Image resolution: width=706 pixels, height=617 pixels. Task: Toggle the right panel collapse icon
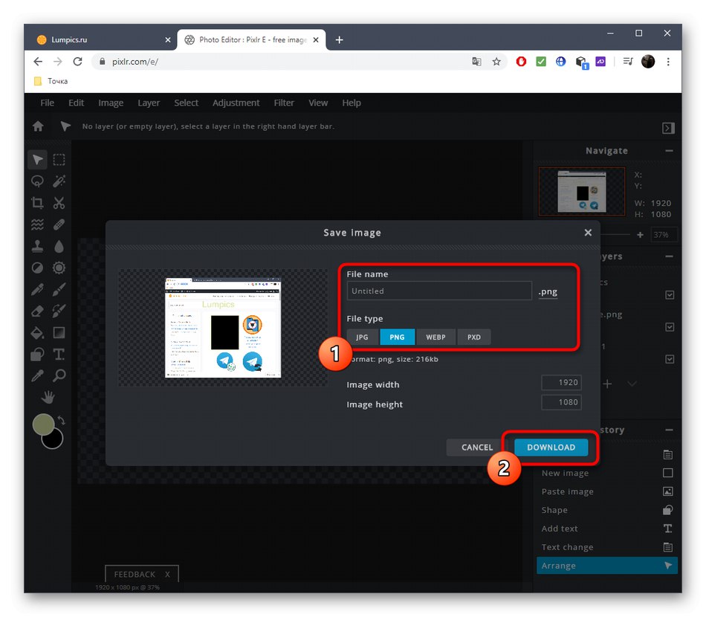(668, 128)
